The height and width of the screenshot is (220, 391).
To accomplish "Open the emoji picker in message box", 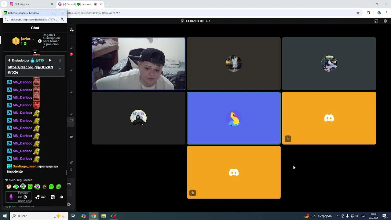I will tap(25, 197).
